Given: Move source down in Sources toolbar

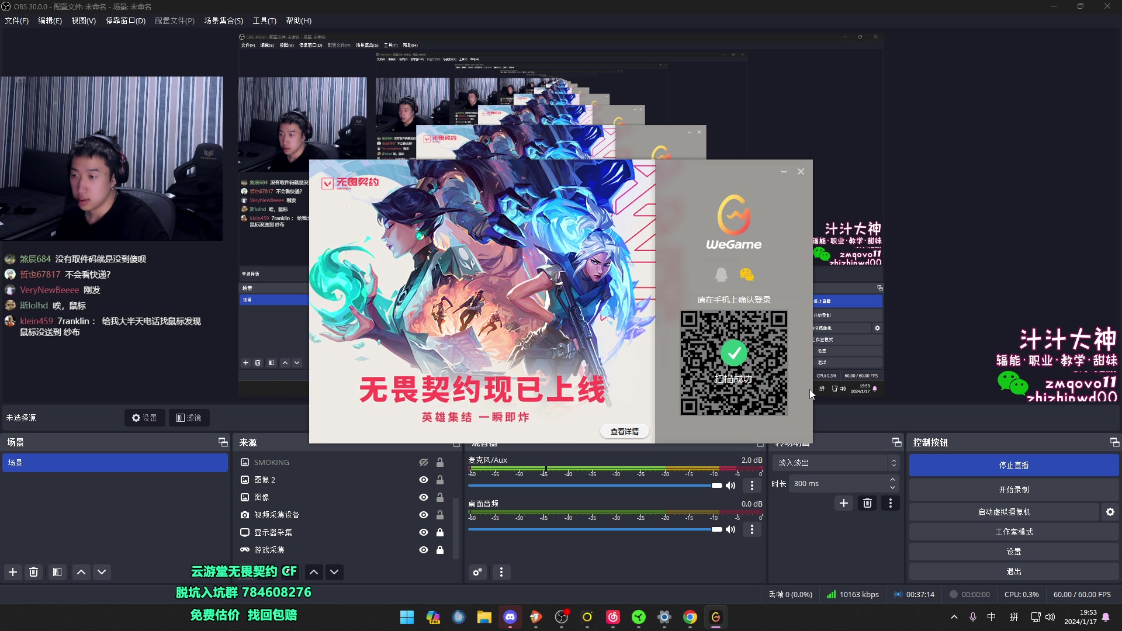Looking at the screenshot, I should (x=334, y=572).
